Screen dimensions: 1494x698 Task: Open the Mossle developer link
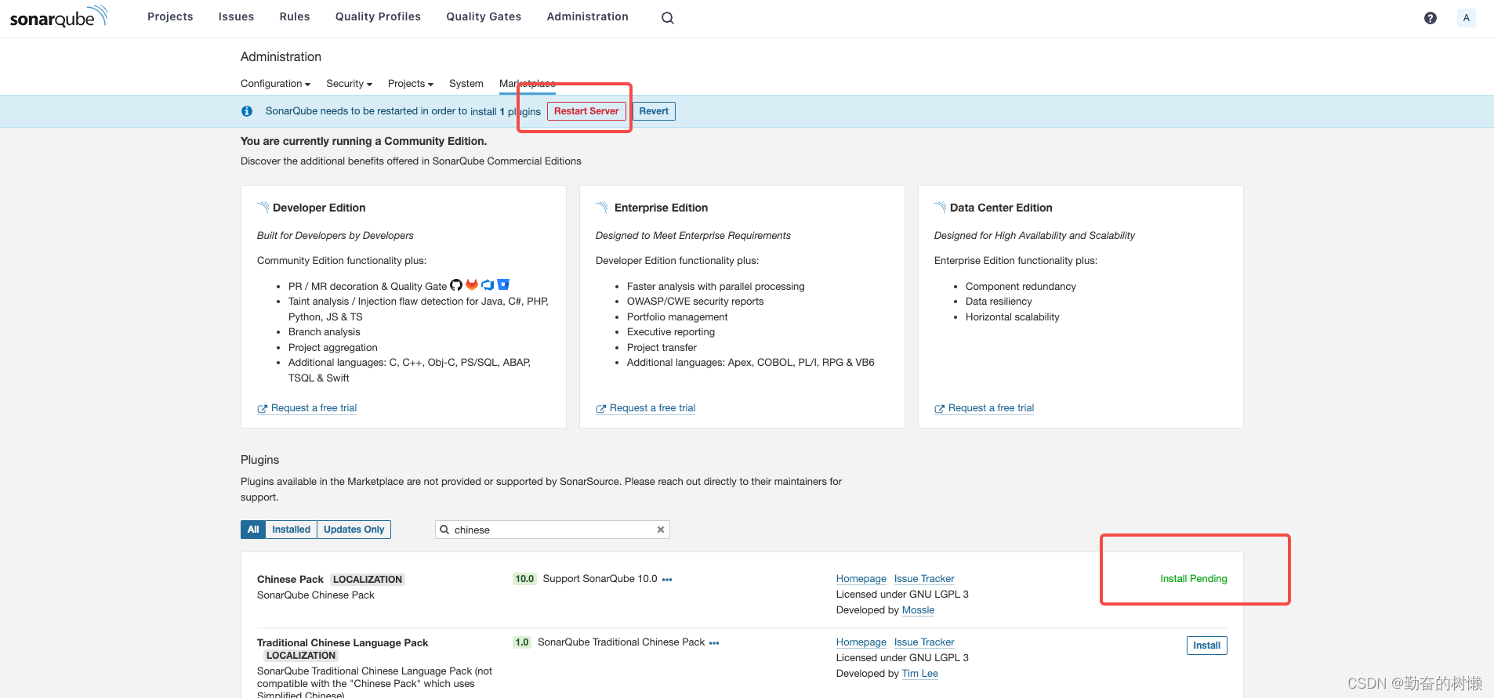tap(918, 610)
